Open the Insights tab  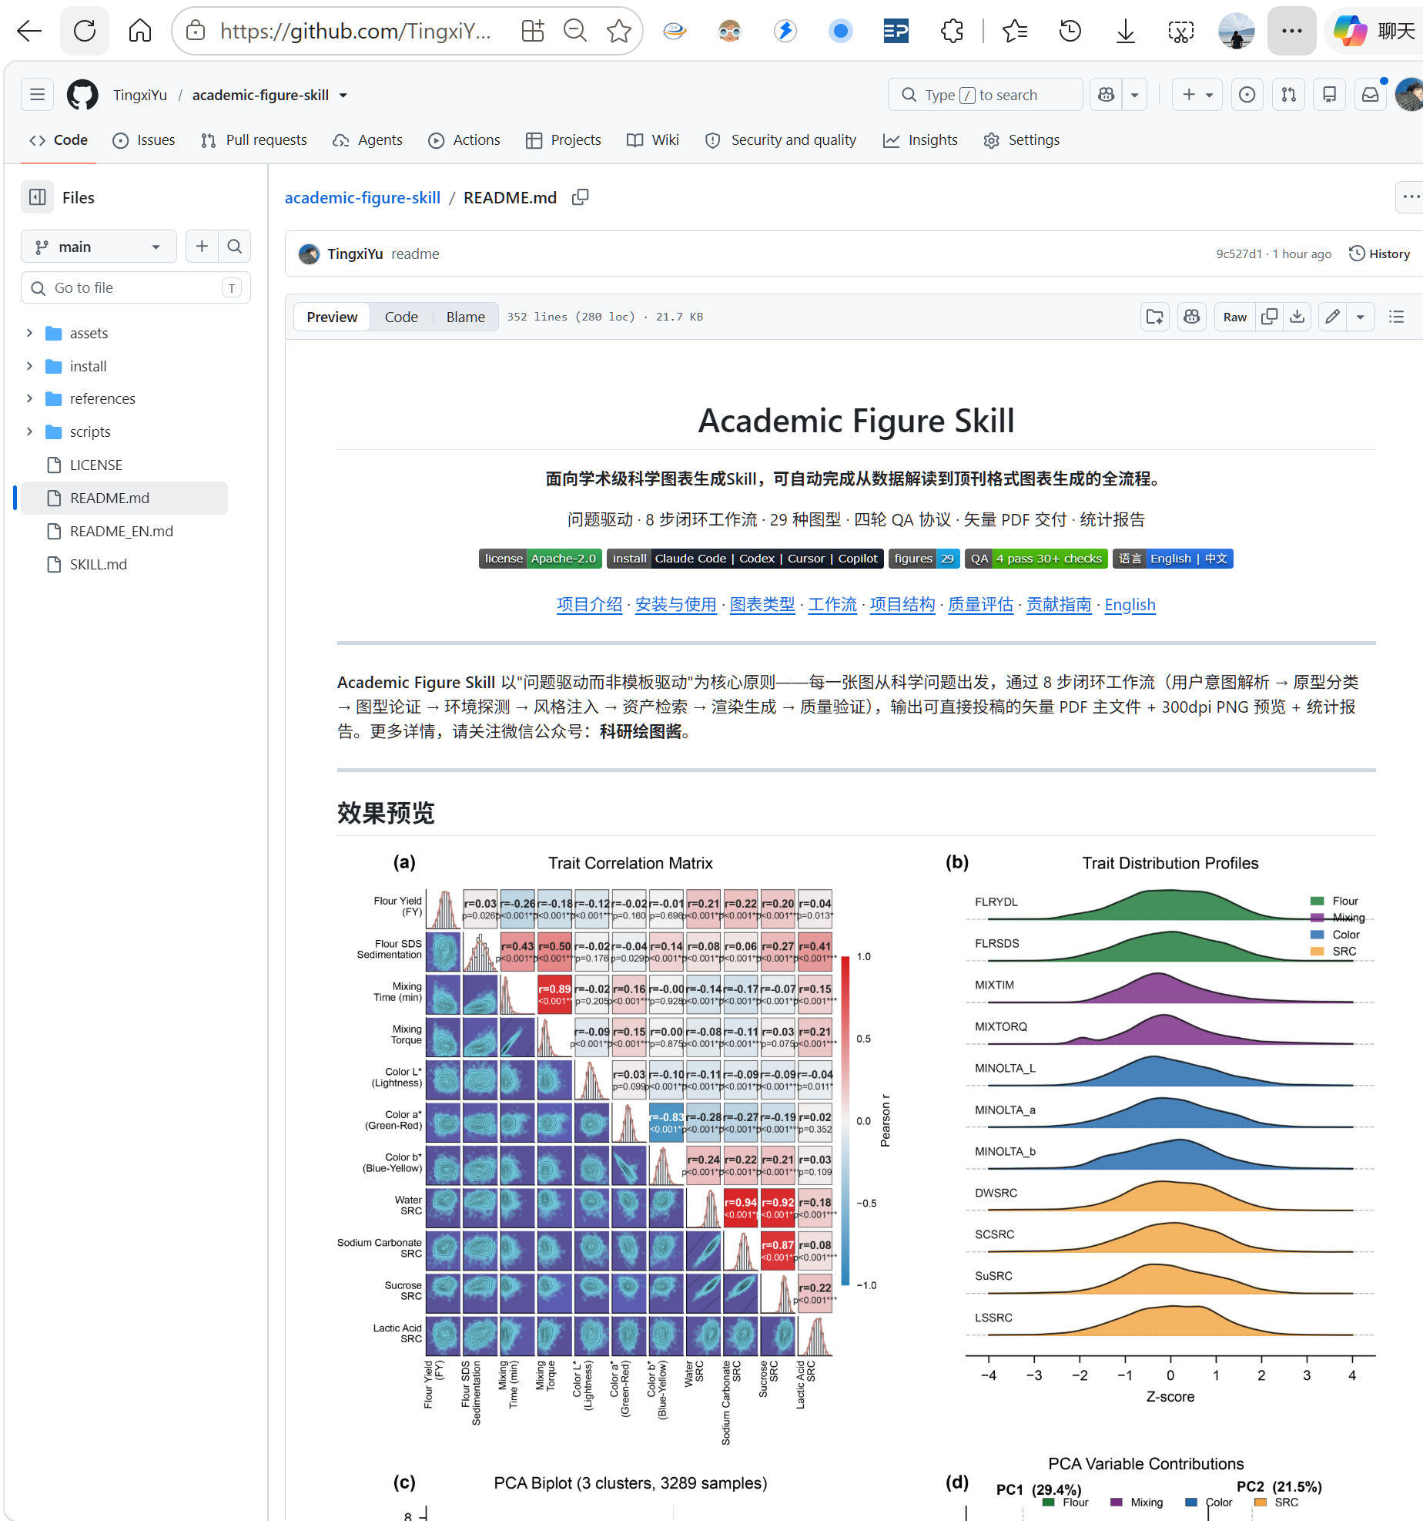pyautogui.click(x=920, y=140)
